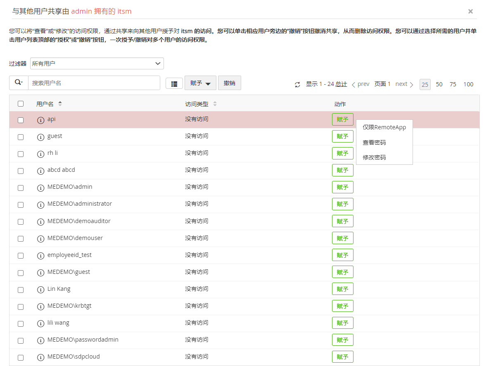The image size is (484, 366).
Task: Check the api user checkbox
Action: tap(21, 120)
